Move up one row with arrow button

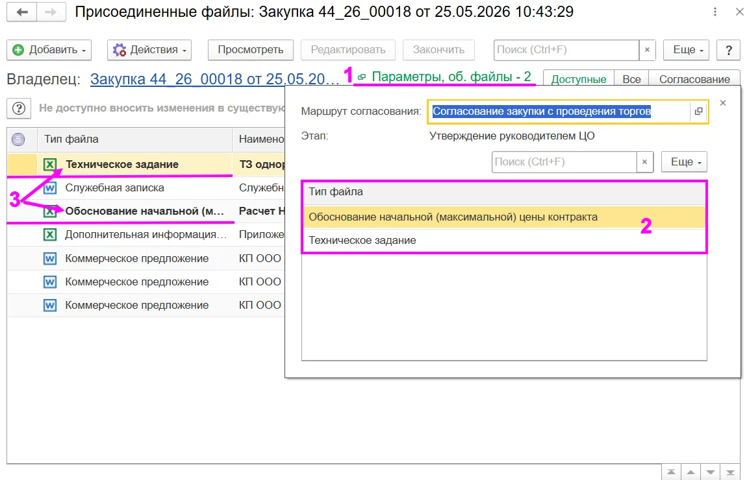coord(690,472)
